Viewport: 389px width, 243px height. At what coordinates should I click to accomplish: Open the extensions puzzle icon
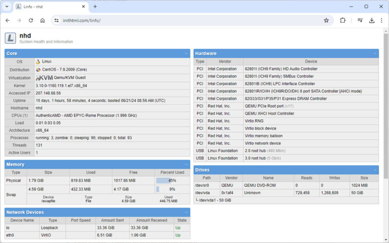[342, 21]
